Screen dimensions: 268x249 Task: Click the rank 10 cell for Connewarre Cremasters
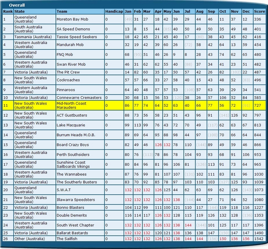(x=6, y=98)
